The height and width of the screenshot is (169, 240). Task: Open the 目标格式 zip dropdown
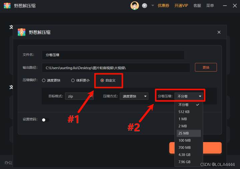tap(79, 96)
